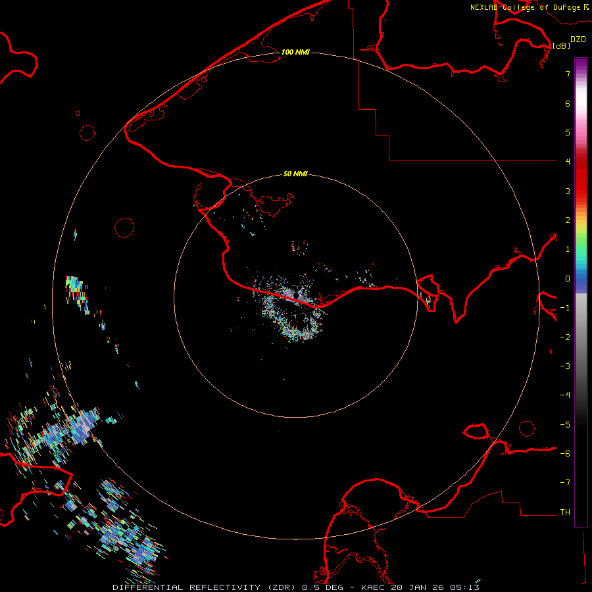Click the 1 value on the color scale
Screen dimensions: 592x592
(568, 249)
